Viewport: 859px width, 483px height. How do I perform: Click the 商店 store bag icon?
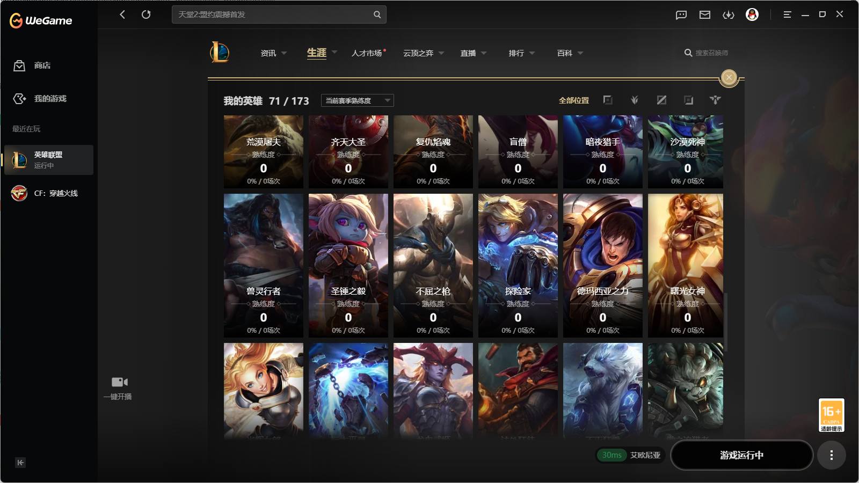point(19,65)
